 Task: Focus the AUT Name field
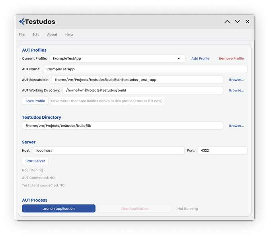145,69
